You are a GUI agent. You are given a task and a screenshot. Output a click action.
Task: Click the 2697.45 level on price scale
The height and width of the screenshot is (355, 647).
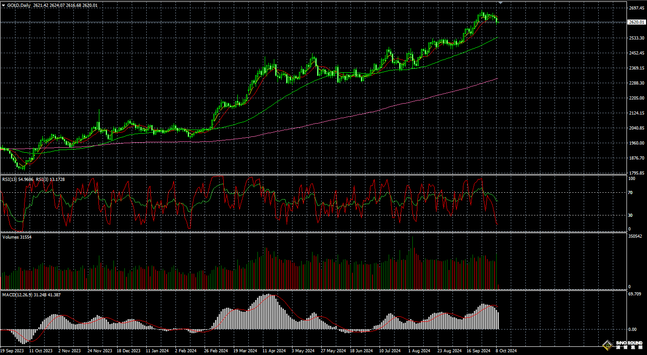[x=636, y=8]
